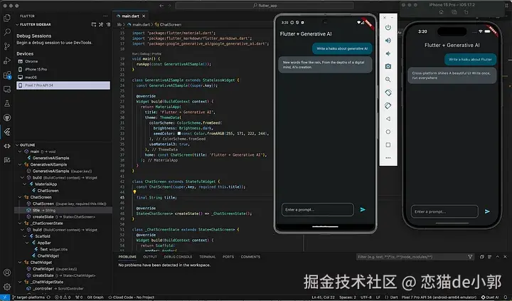512x301 pixels.
Task: Collapse the MaterialApp node in Outline
Action: (25, 184)
